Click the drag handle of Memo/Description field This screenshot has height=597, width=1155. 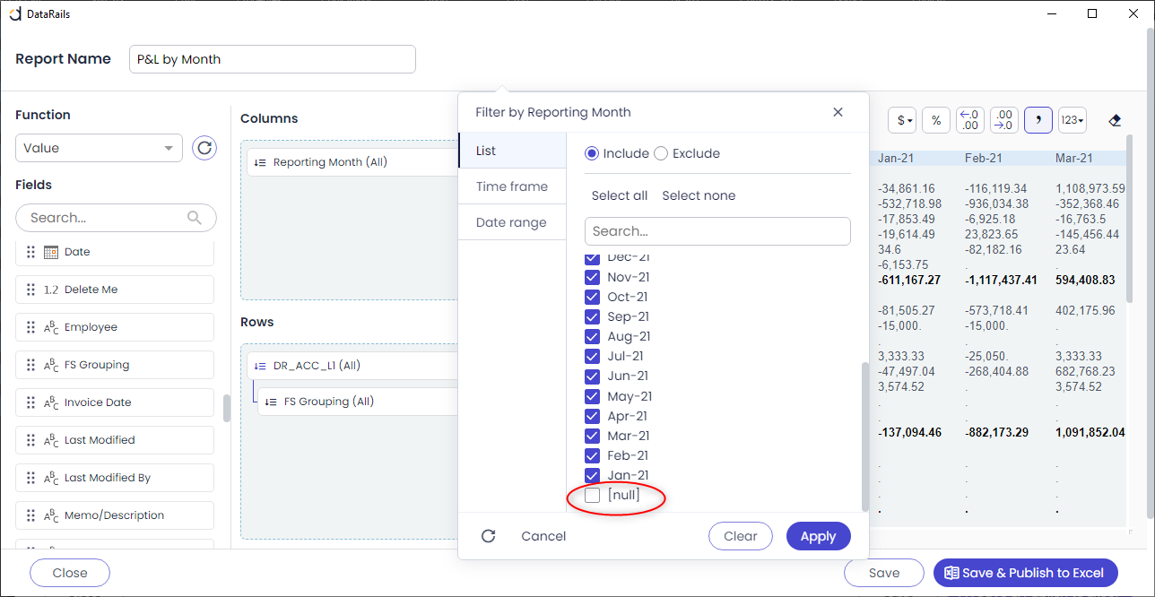click(x=30, y=515)
